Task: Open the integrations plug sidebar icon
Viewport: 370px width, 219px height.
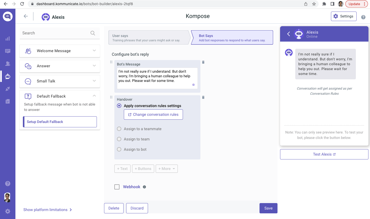Action: pos(8,89)
